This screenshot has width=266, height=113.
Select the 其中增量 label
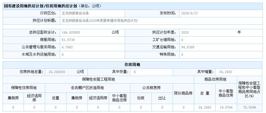[x=205, y=72]
